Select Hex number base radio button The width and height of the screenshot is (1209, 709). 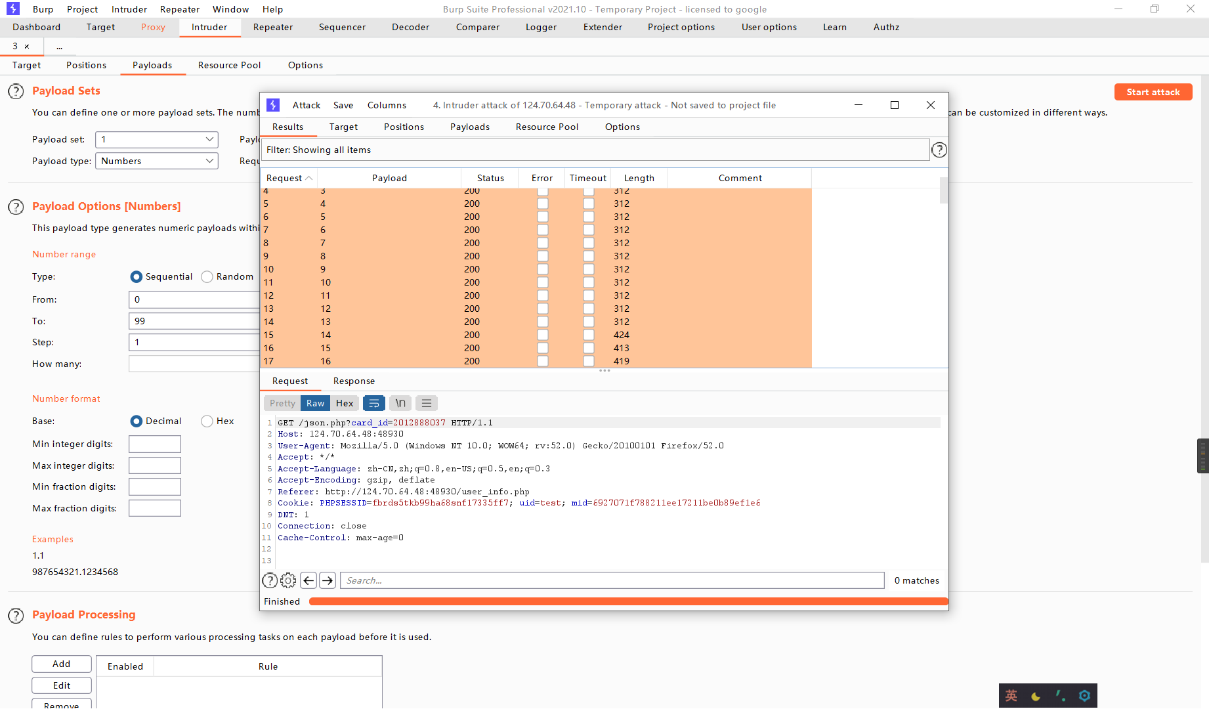click(x=207, y=421)
